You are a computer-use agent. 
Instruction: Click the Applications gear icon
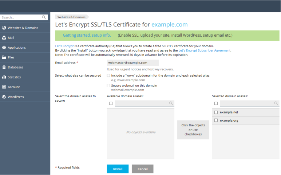click(x=4, y=48)
